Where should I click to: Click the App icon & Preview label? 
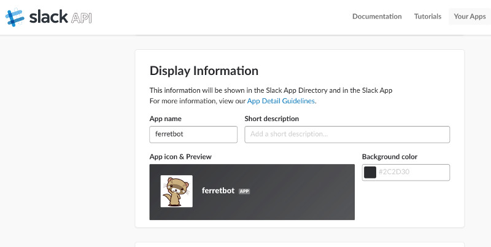180,157
